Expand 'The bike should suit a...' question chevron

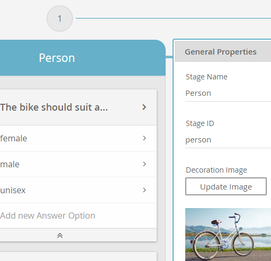tap(144, 107)
